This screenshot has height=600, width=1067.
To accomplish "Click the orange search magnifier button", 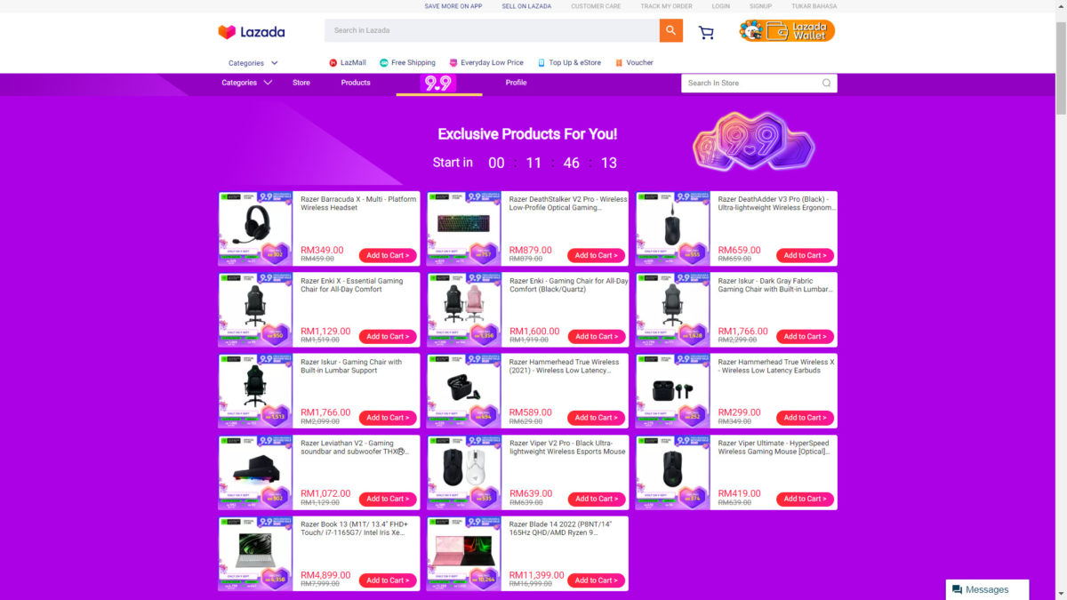I will (x=671, y=30).
